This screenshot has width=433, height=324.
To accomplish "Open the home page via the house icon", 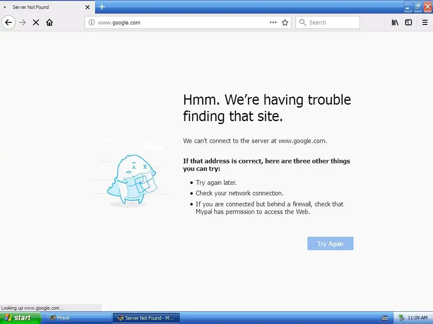I will [x=49, y=22].
